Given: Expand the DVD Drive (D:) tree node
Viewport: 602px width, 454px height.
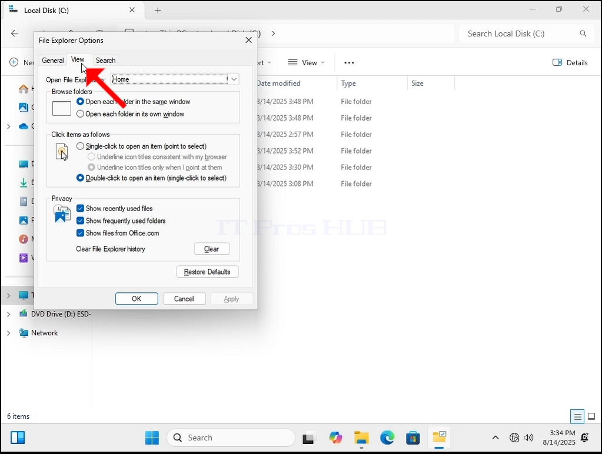Looking at the screenshot, I should point(8,314).
